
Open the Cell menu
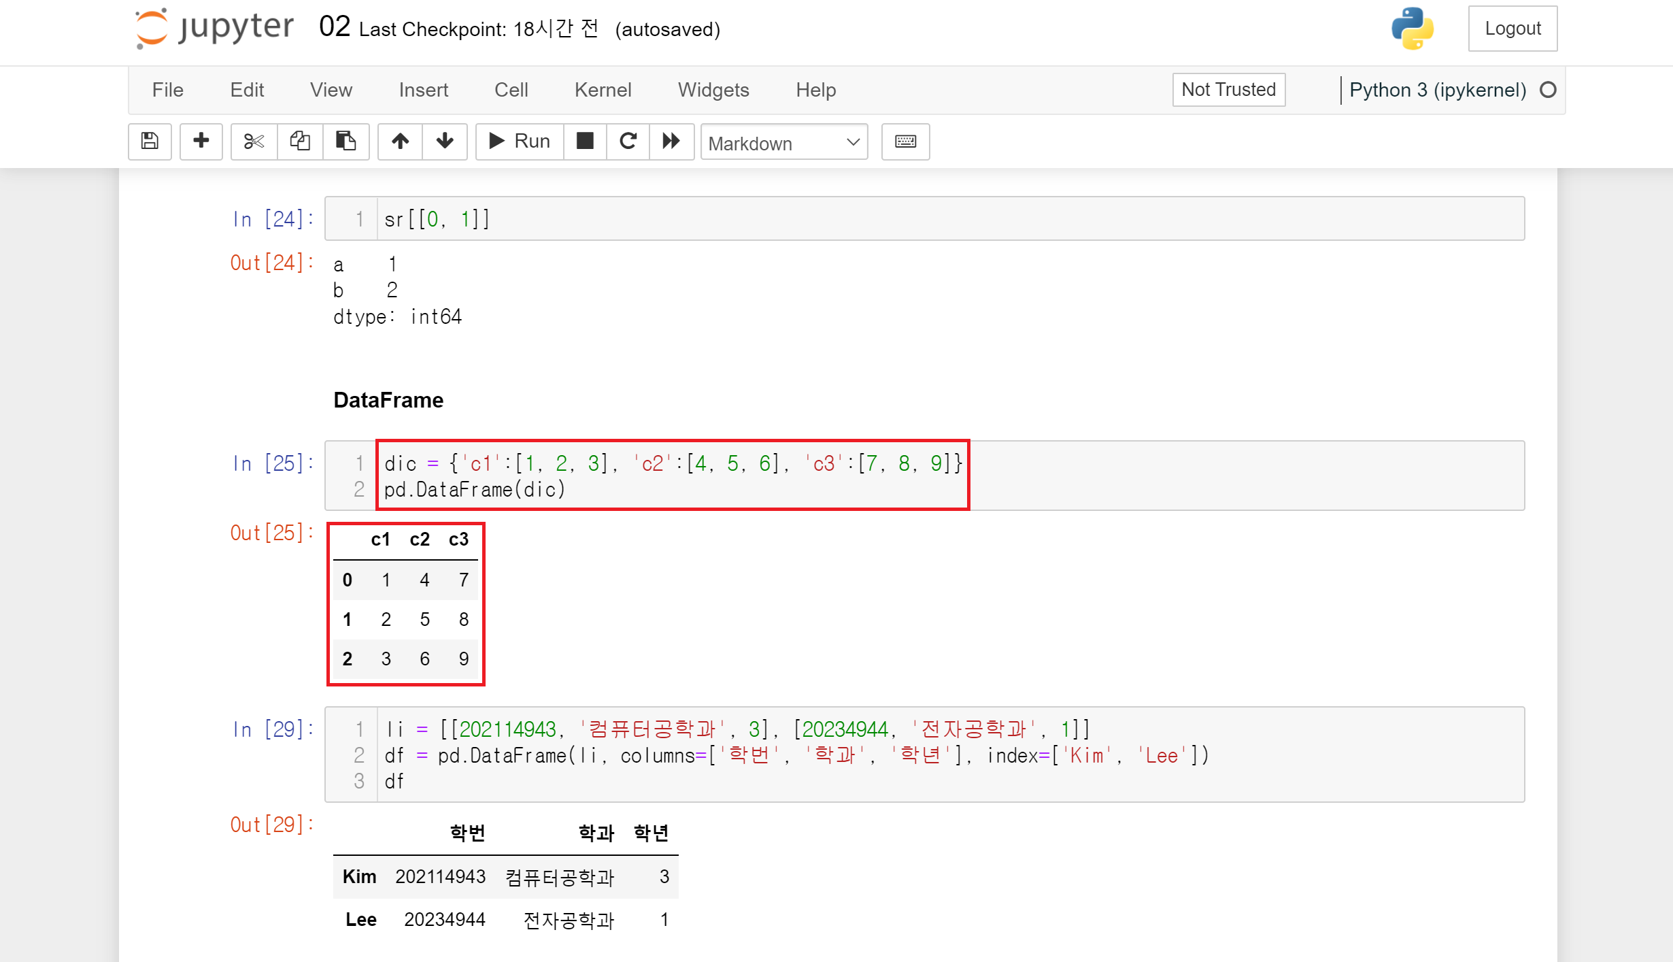pos(511,90)
